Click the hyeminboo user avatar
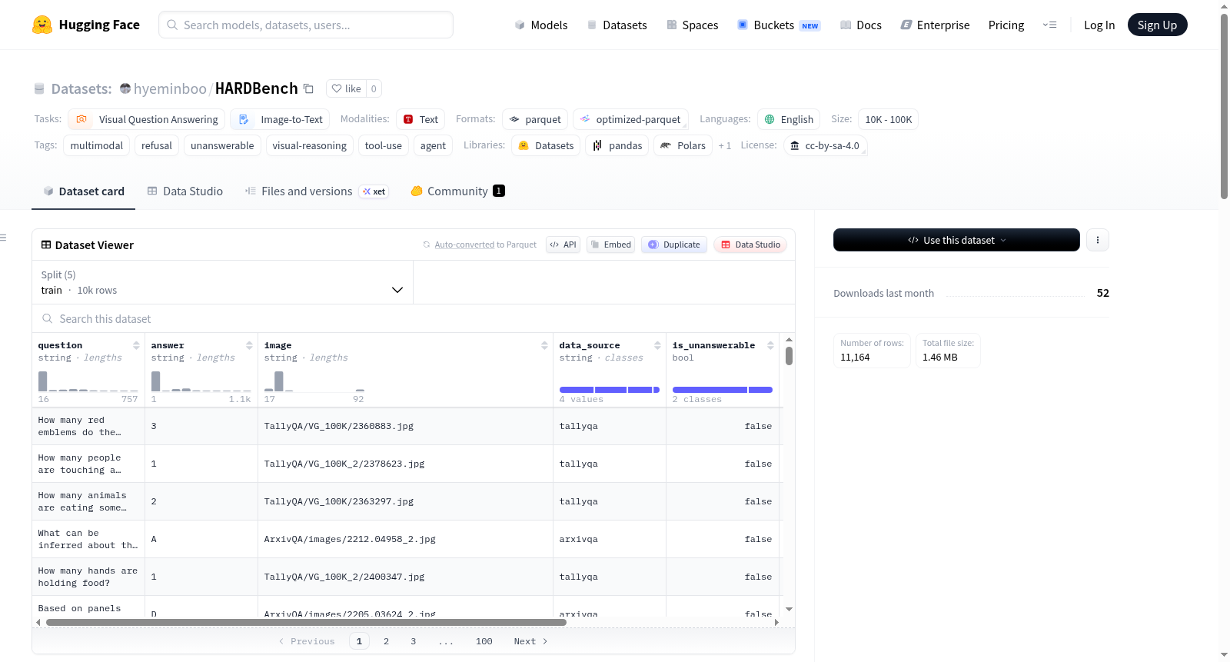This screenshot has width=1230, height=662. [x=125, y=88]
